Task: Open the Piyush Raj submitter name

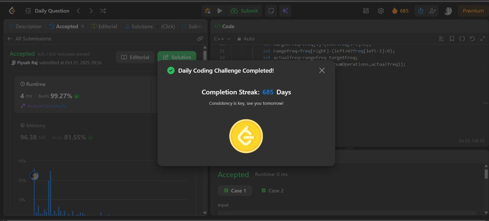Action: (26, 63)
